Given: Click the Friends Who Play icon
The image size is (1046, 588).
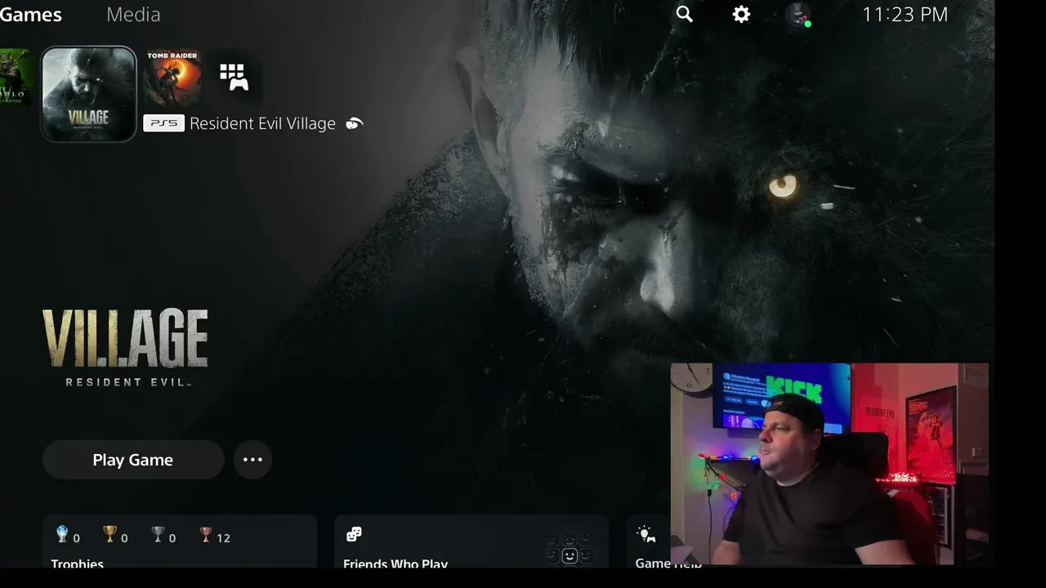Looking at the screenshot, I should (x=354, y=534).
